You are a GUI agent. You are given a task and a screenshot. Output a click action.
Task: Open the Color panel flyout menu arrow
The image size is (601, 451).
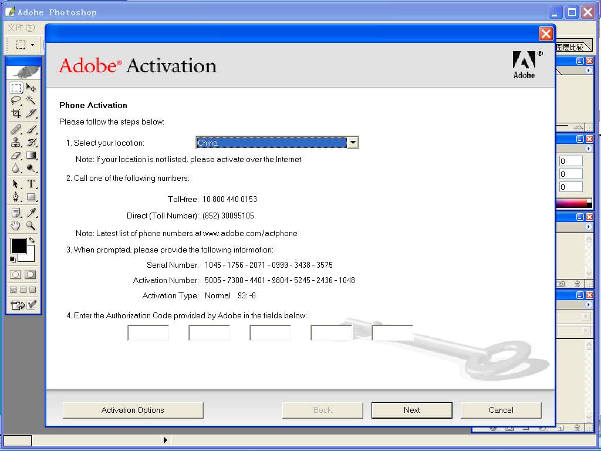[x=588, y=149]
